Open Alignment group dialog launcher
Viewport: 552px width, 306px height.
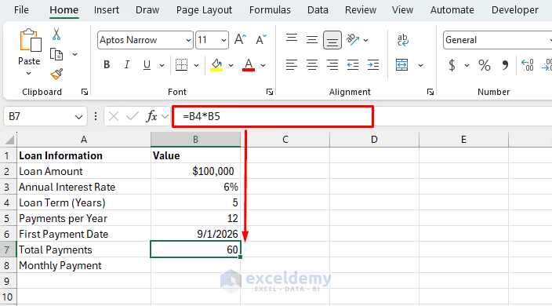430,92
